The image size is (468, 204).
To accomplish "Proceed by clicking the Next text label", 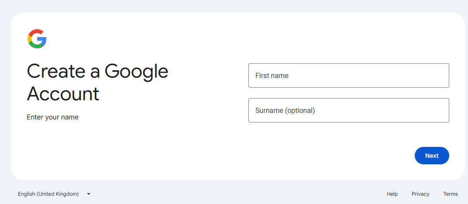I will click(432, 156).
